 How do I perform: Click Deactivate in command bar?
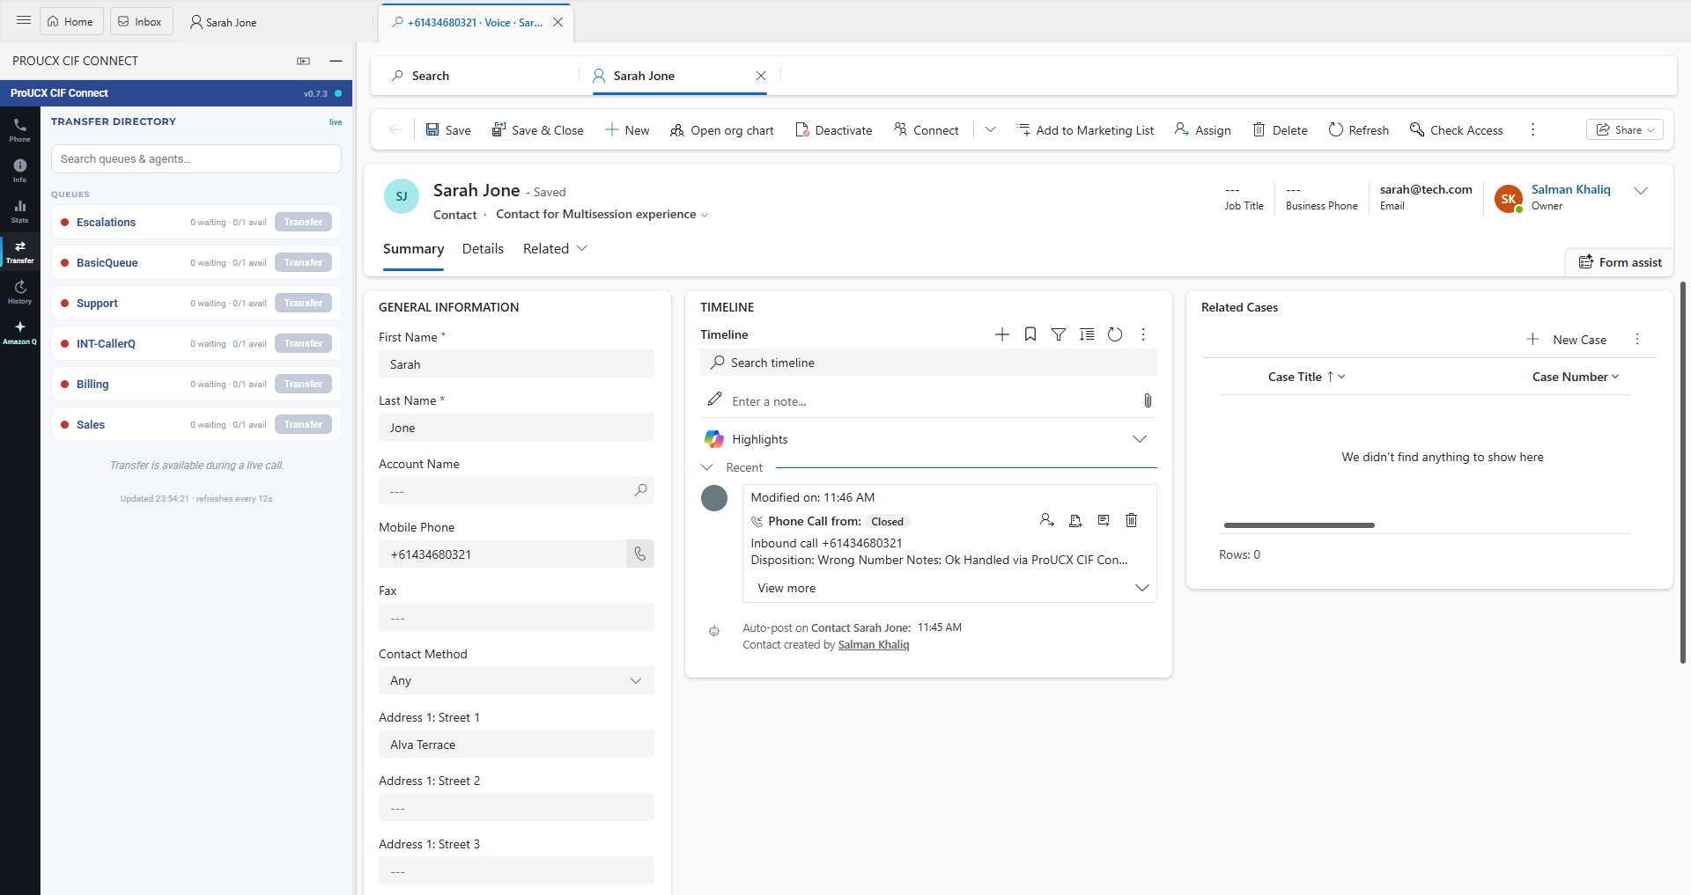click(833, 129)
